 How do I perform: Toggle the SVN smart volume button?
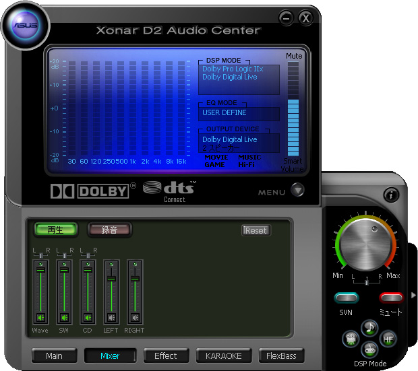pos(346,298)
